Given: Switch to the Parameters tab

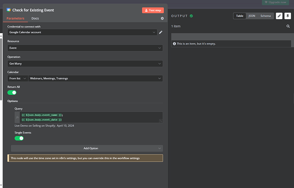Looking at the screenshot, I should [15, 18].
